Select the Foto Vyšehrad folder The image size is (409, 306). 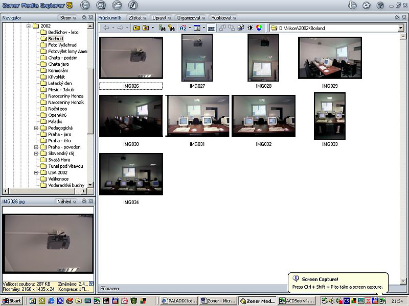pos(62,45)
